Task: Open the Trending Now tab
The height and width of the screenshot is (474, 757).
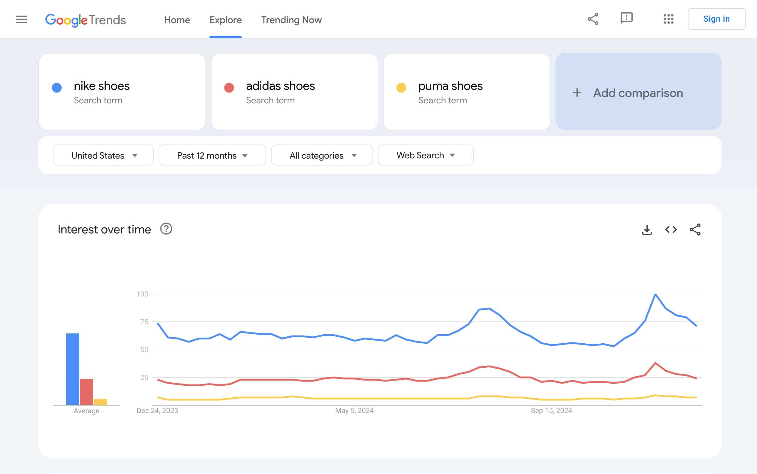Action: (x=291, y=20)
